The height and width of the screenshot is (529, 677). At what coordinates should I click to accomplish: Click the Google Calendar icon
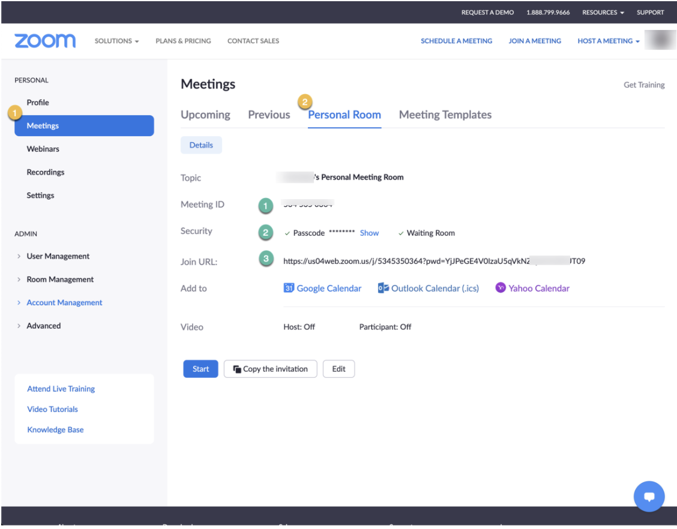pos(289,288)
